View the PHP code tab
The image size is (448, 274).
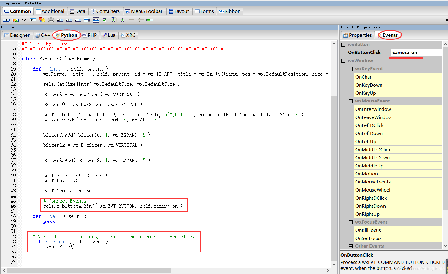click(x=90, y=35)
